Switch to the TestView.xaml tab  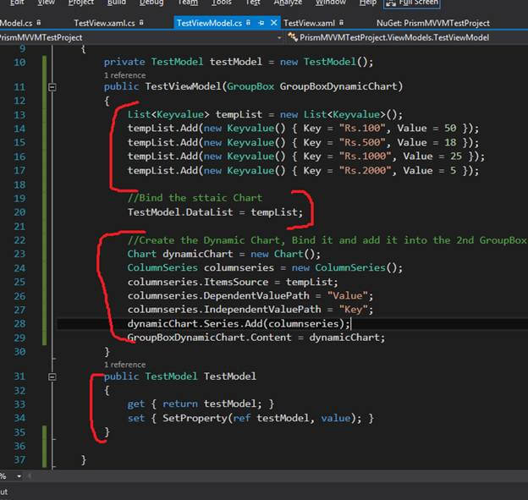(308, 23)
